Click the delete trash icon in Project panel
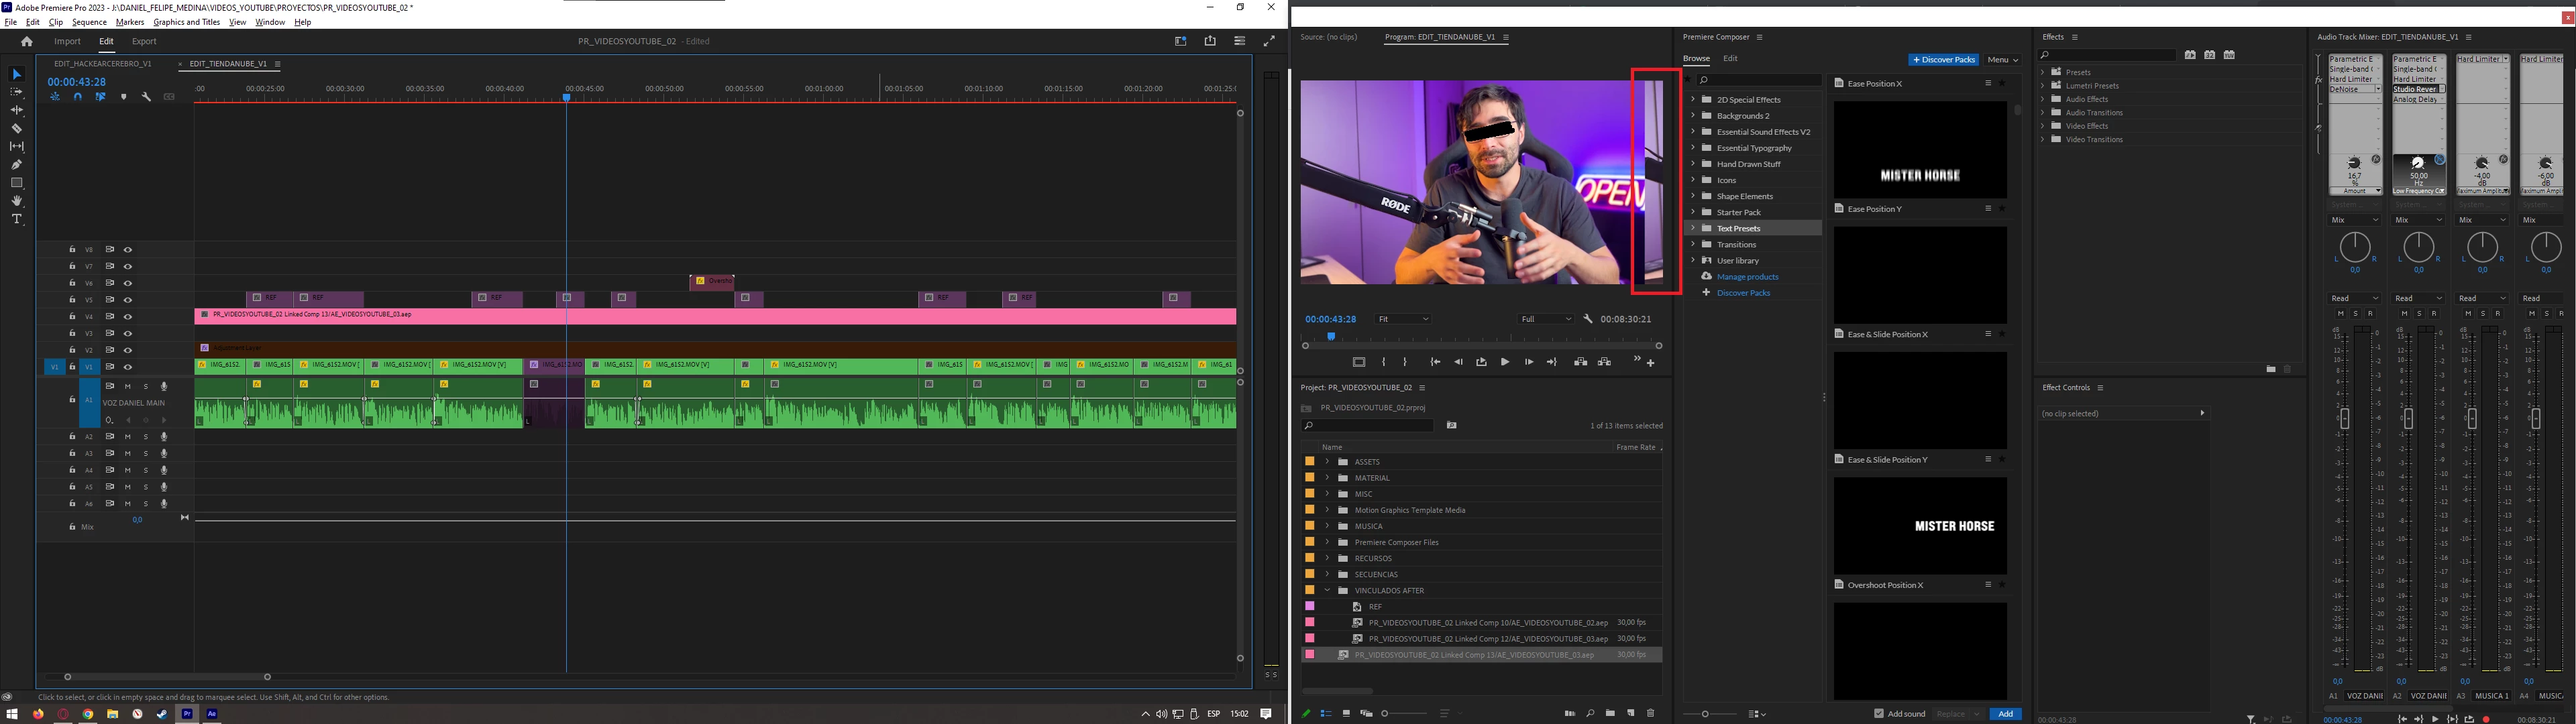The width and height of the screenshot is (2576, 724). (x=1650, y=713)
